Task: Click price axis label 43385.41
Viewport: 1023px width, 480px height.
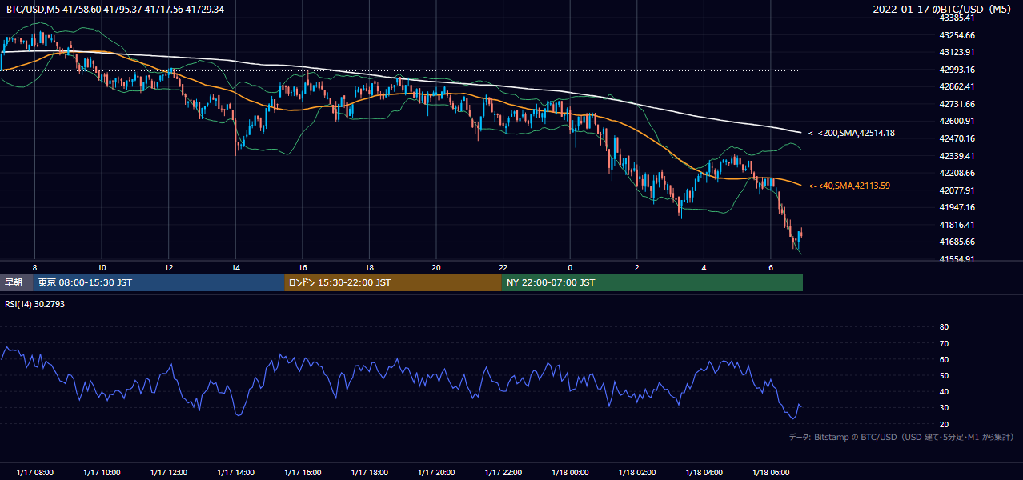Action: 957,18
